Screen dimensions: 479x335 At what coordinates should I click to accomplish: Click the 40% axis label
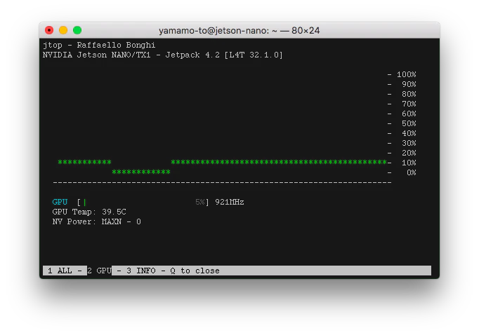point(409,133)
